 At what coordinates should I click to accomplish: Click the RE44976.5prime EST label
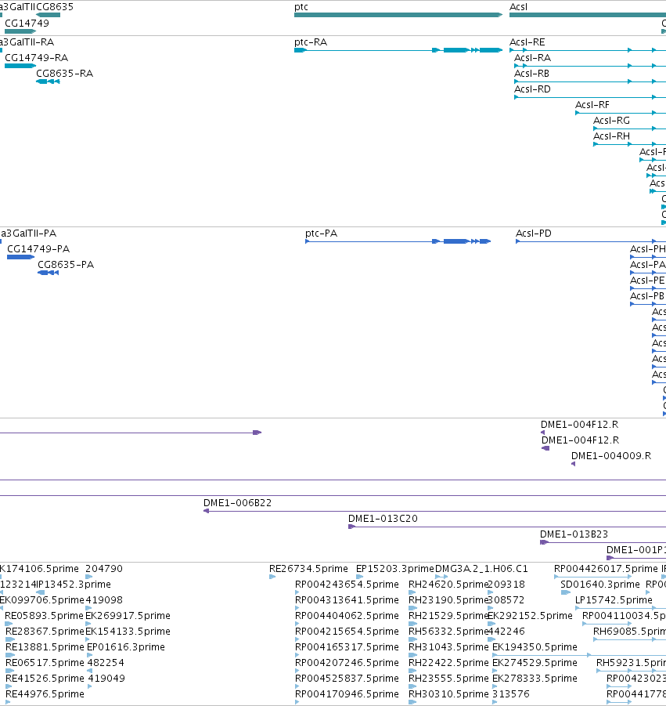click(45, 695)
